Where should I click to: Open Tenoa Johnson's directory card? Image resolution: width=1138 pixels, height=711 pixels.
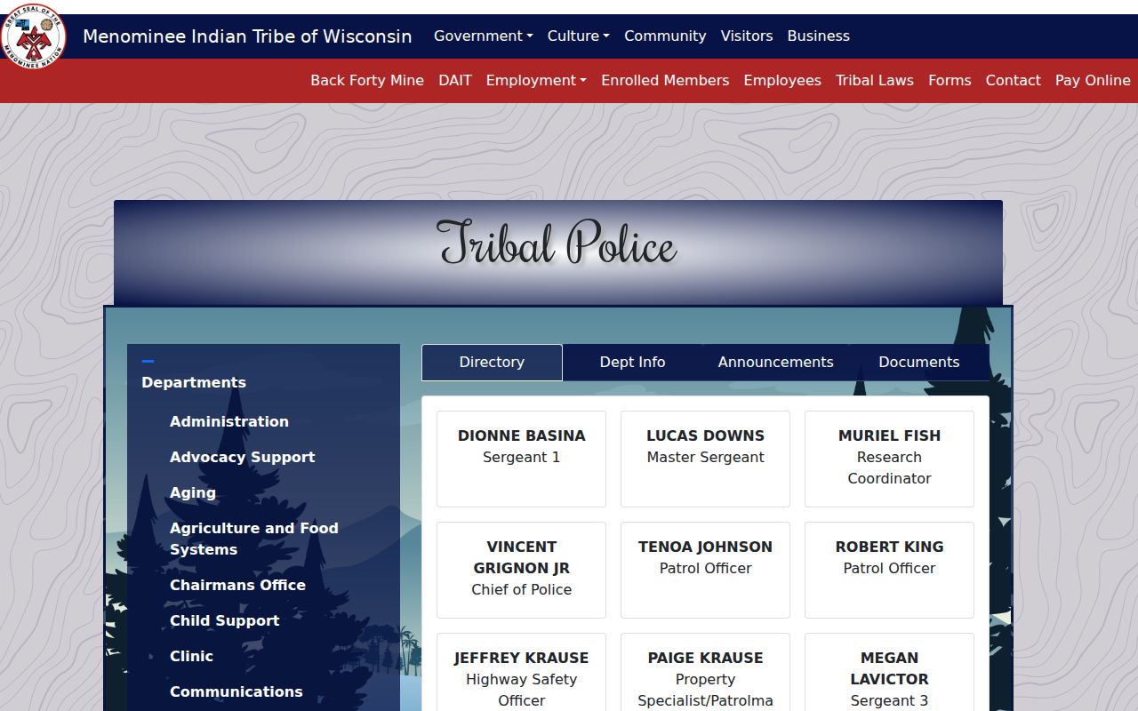pyautogui.click(x=705, y=570)
